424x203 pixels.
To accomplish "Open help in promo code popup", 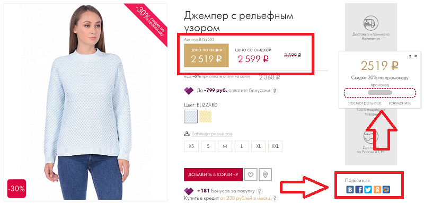I will [x=410, y=56].
